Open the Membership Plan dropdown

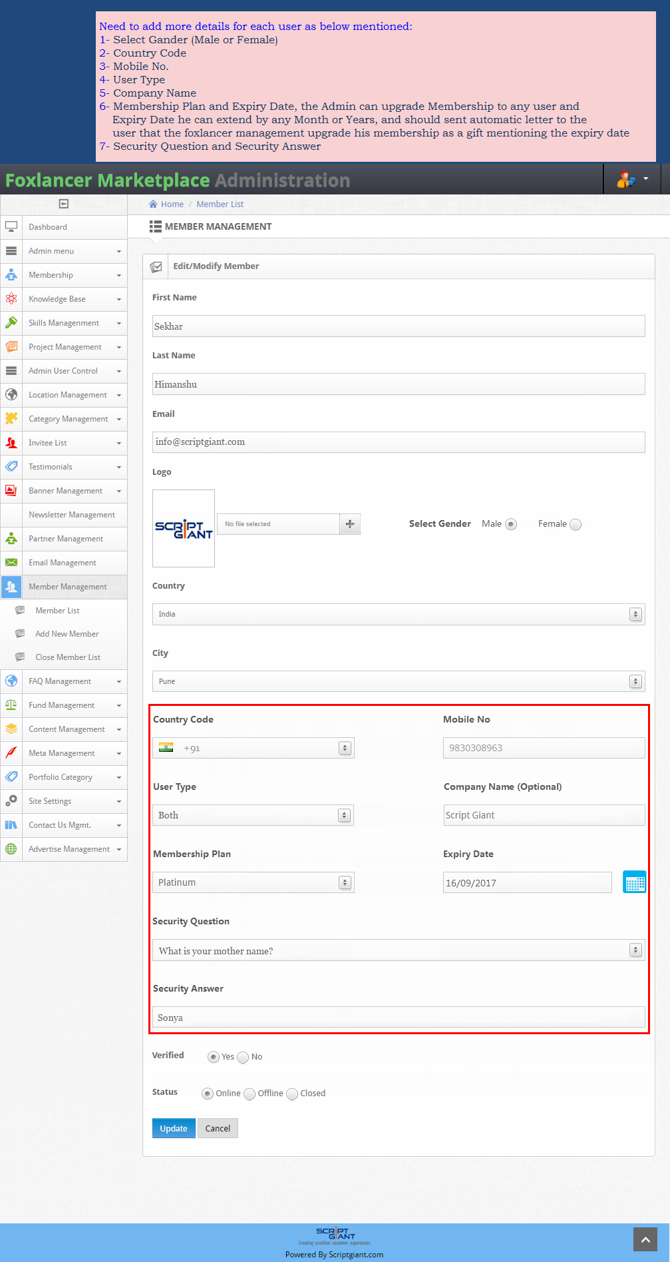click(x=253, y=882)
